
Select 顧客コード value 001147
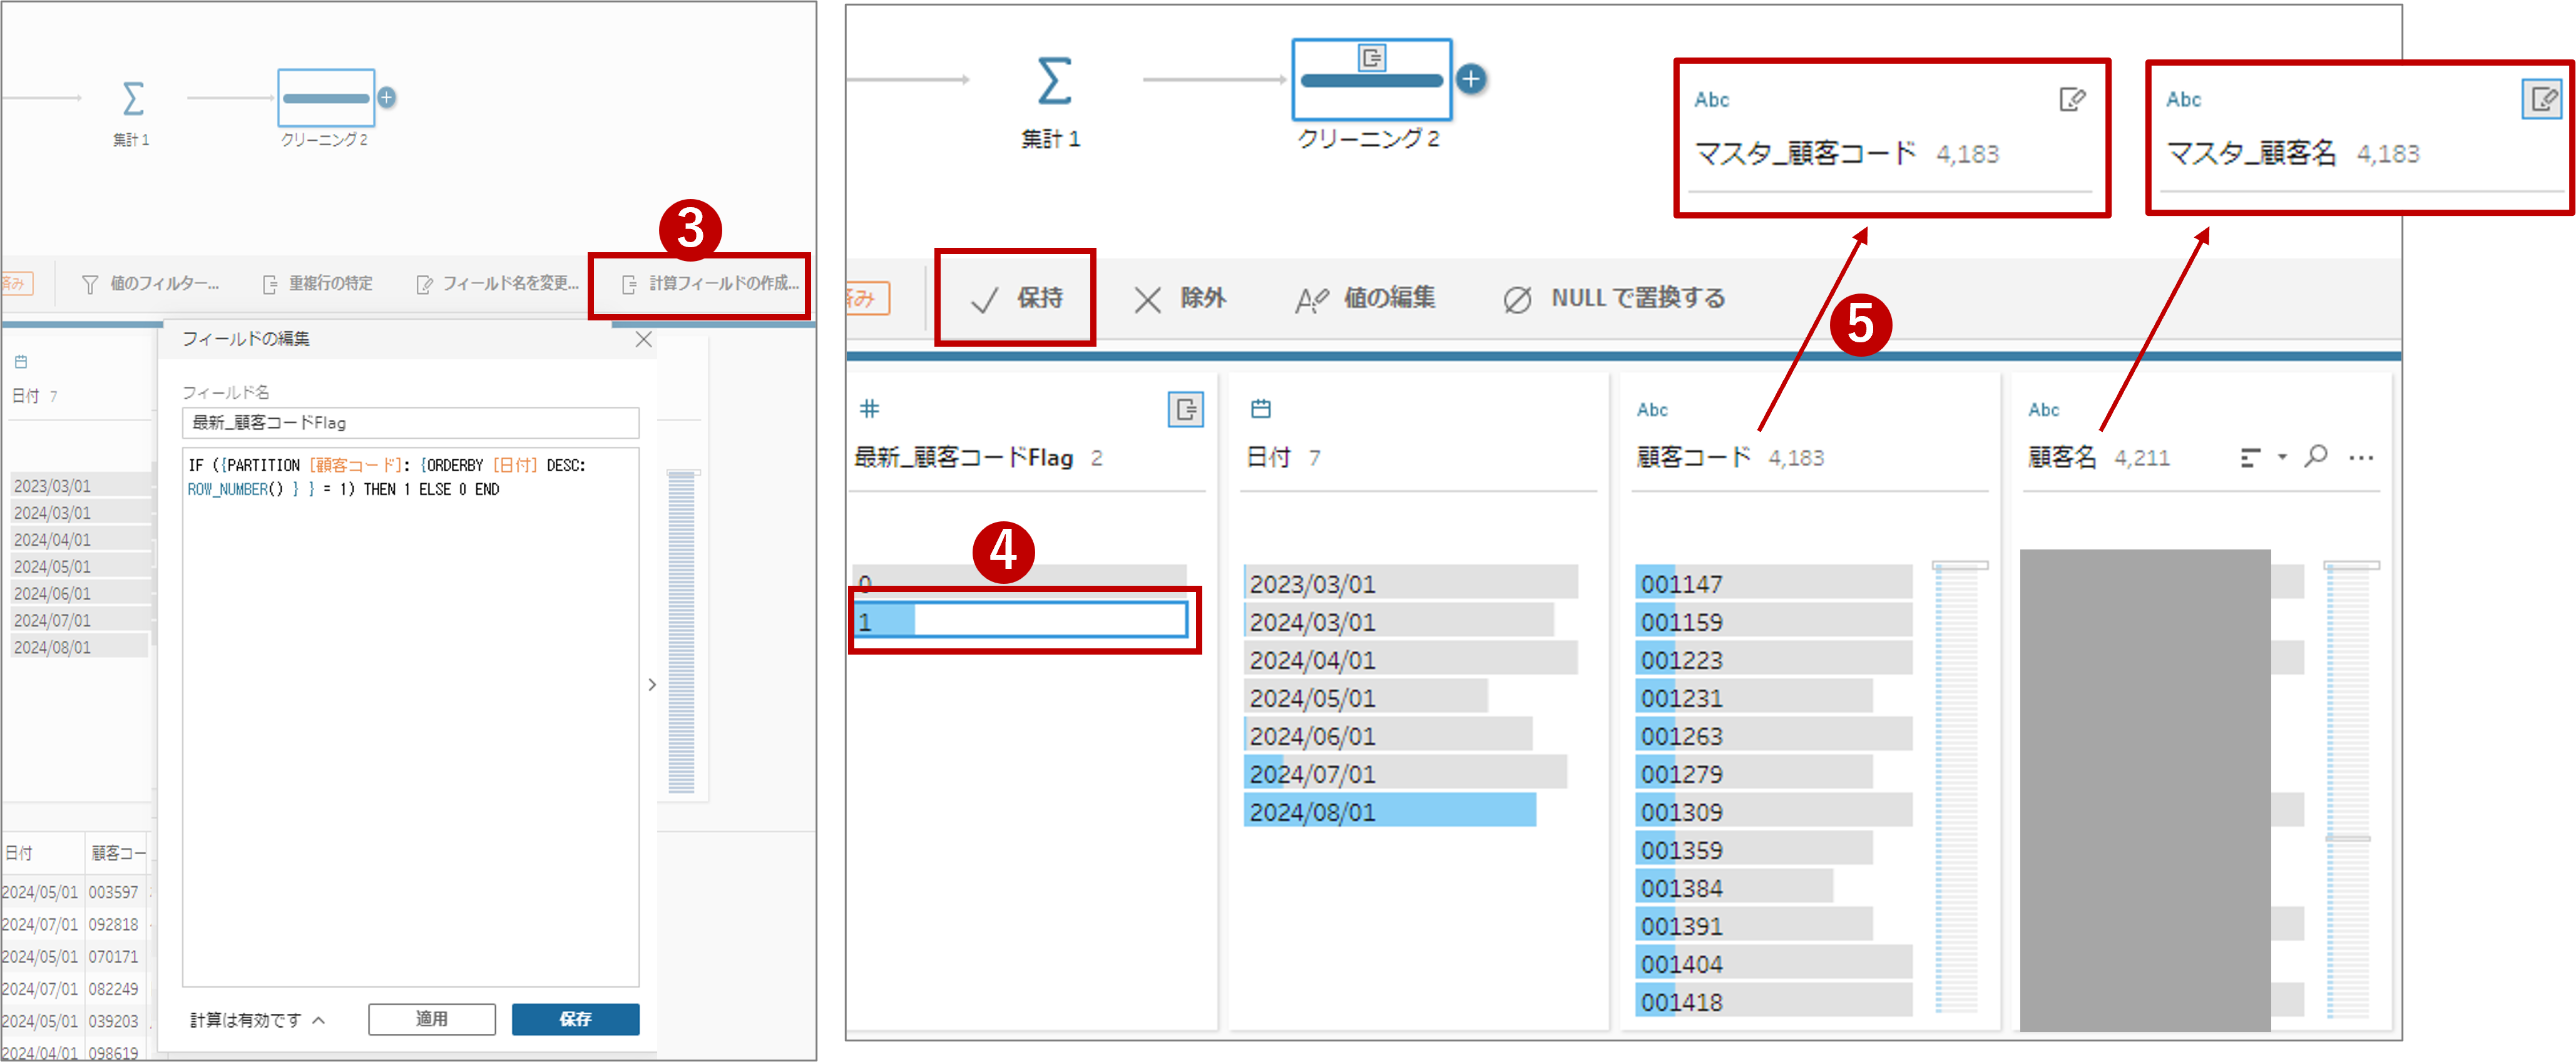1774,583
